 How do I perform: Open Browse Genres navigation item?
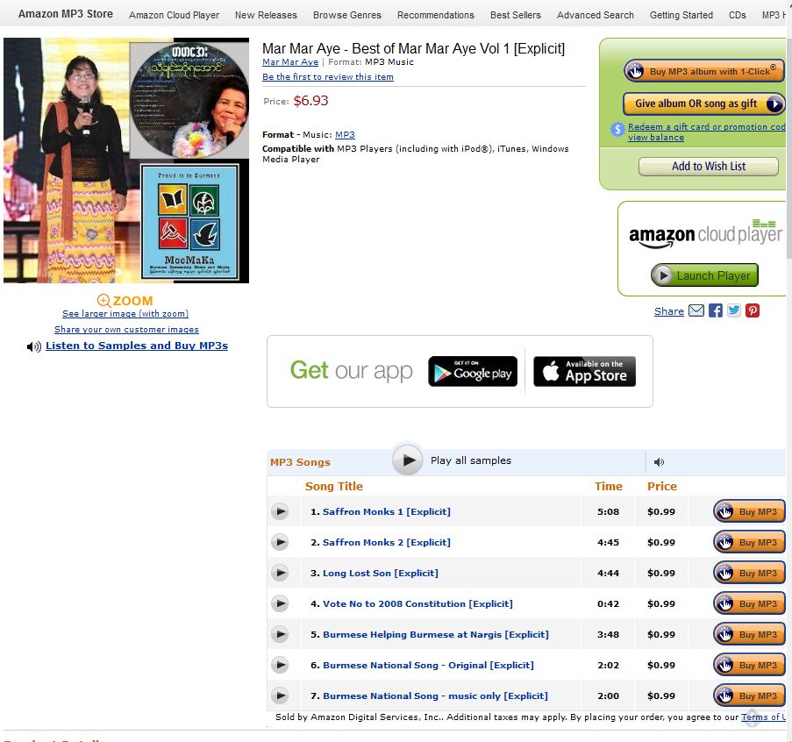(x=347, y=15)
